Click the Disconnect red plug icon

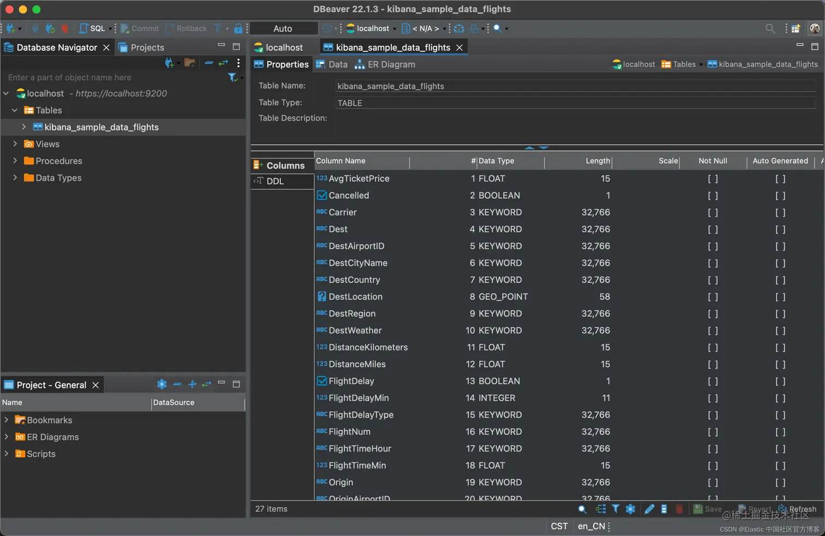pos(65,28)
